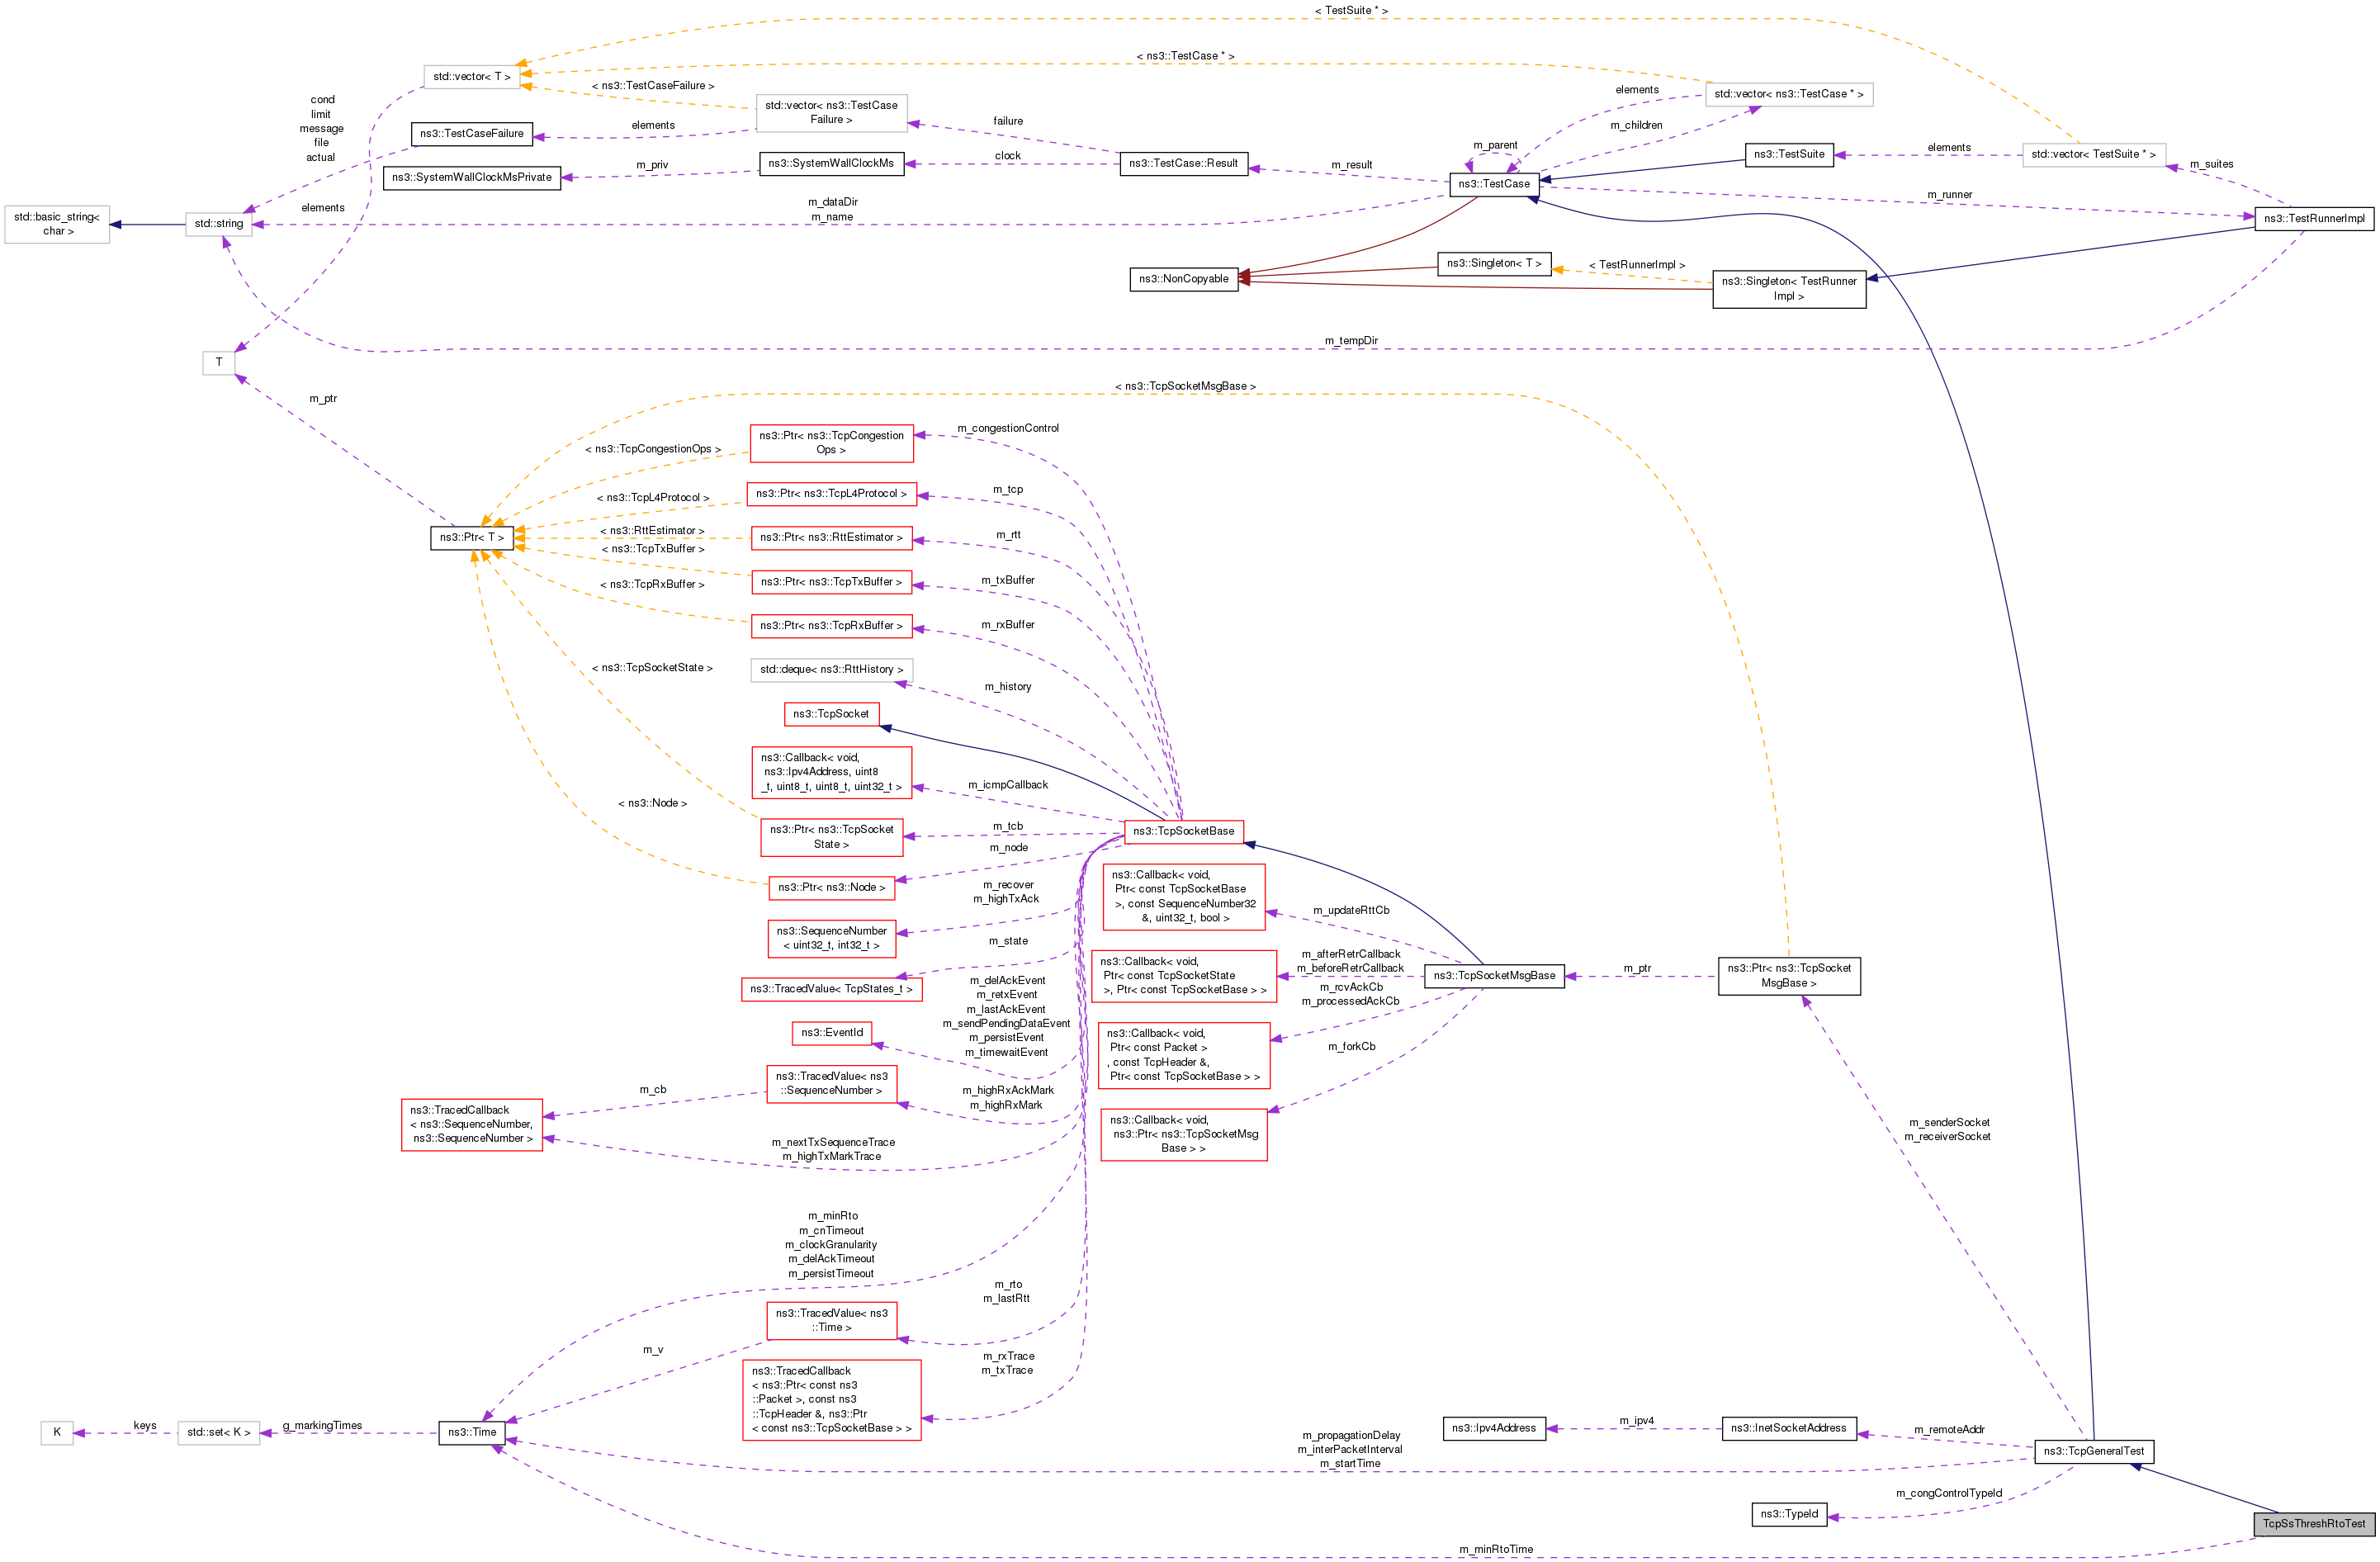Image resolution: width=2380 pixels, height=1562 pixels.
Task: Open the ns3::TracedValue< ns3::Time > node
Action: [x=831, y=1321]
